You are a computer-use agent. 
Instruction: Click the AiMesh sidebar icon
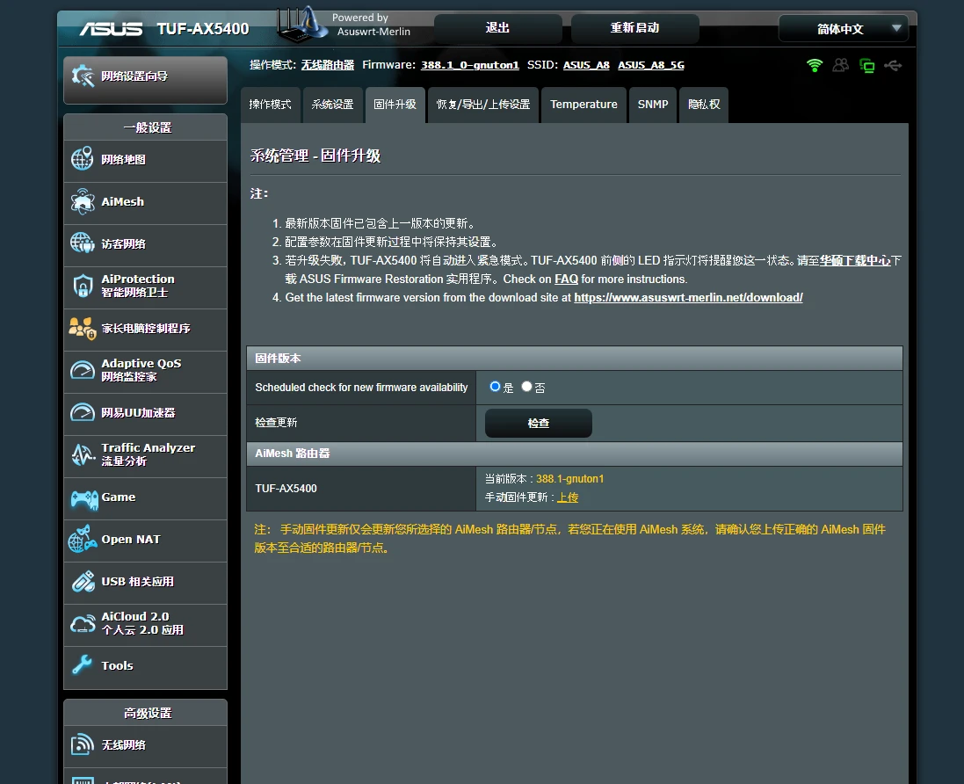(83, 201)
